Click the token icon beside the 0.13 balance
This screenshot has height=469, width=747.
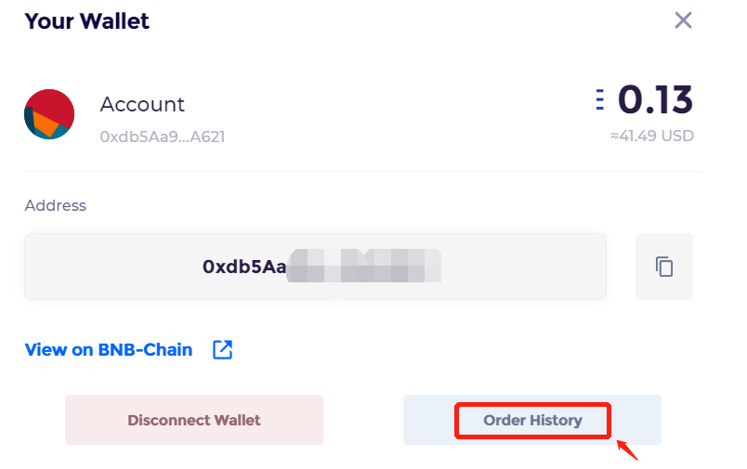(x=600, y=99)
